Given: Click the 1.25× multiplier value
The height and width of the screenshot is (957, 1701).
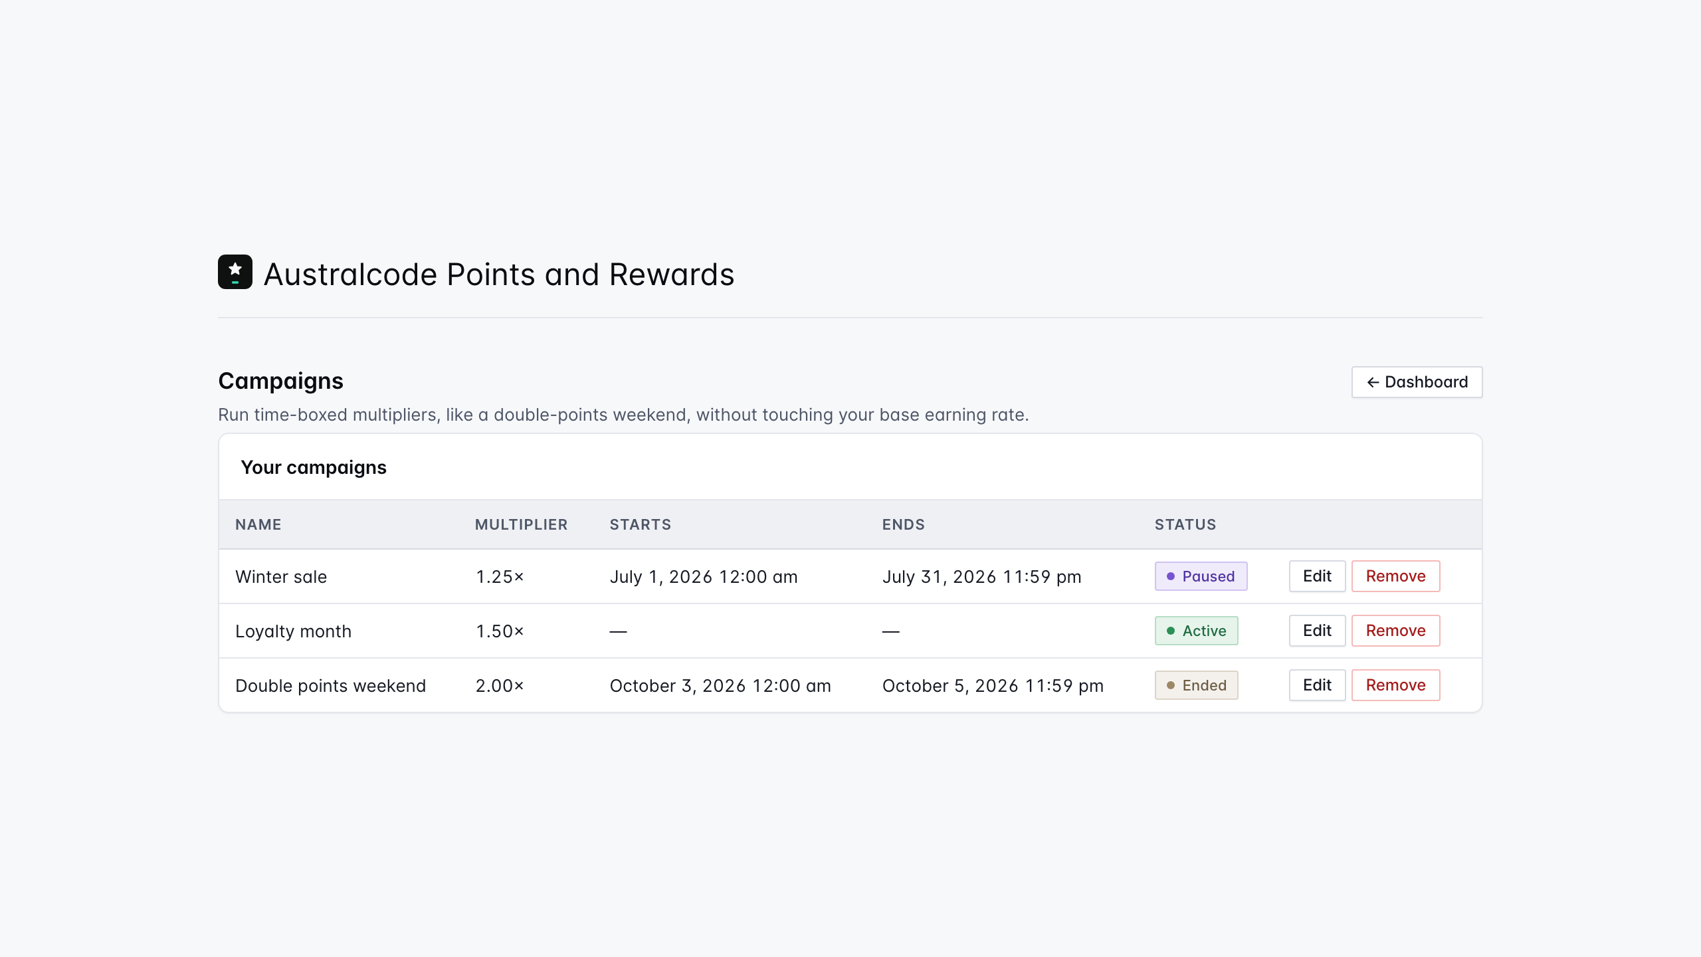Looking at the screenshot, I should pos(500,577).
